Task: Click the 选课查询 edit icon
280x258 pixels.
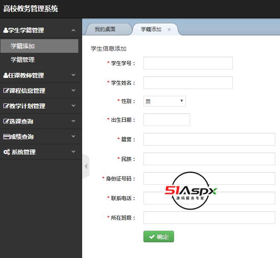Action: tap(6, 121)
